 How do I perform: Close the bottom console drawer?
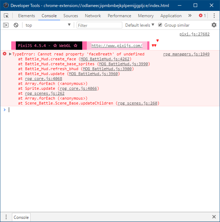214,217
